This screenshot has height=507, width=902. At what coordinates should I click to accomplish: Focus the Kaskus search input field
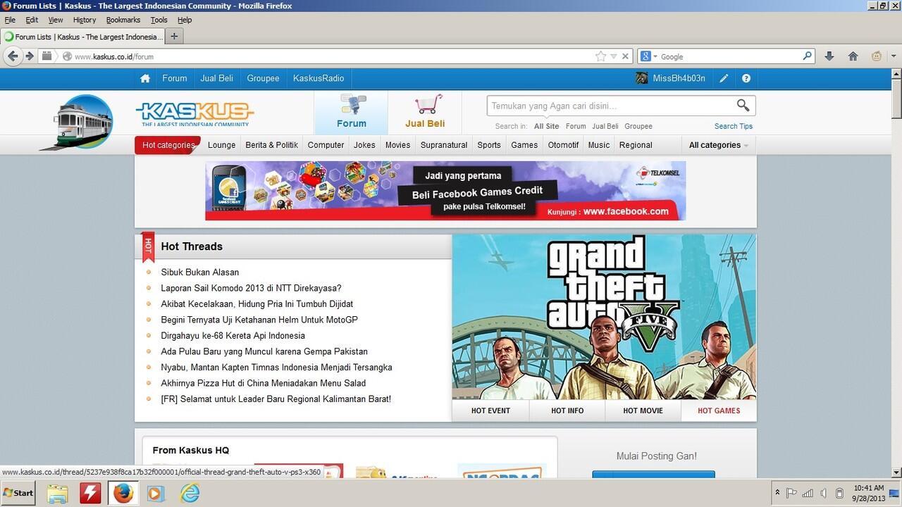pos(610,106)
